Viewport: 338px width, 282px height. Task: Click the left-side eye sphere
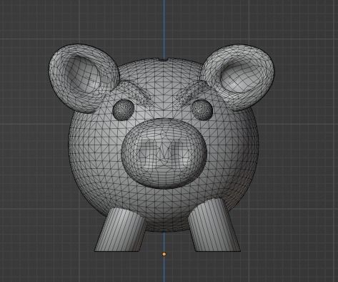coord(124,110)
